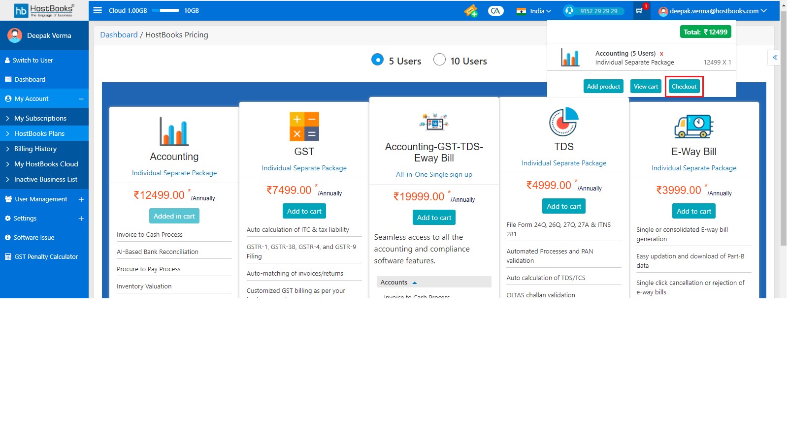Click the All-in-One package icon

[434, 122]
